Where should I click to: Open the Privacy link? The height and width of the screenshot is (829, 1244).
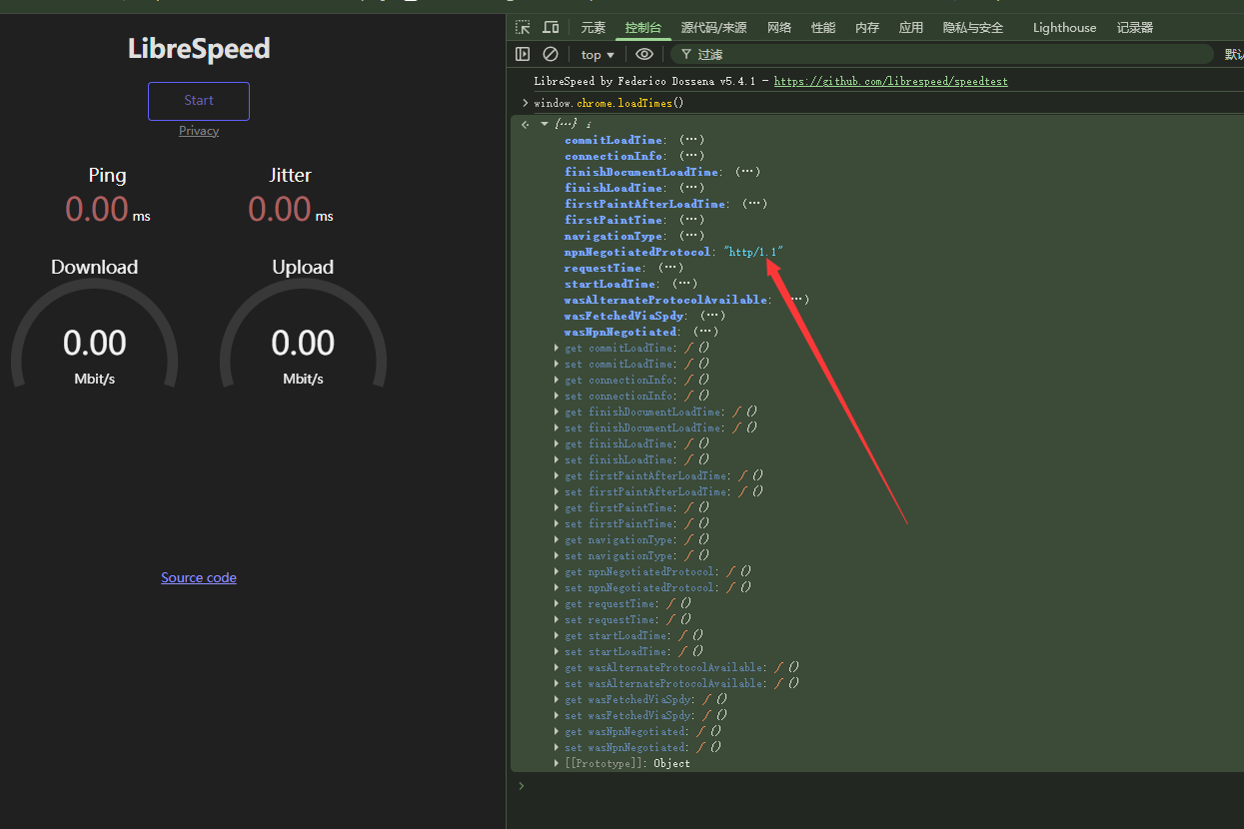pos(199,131)
